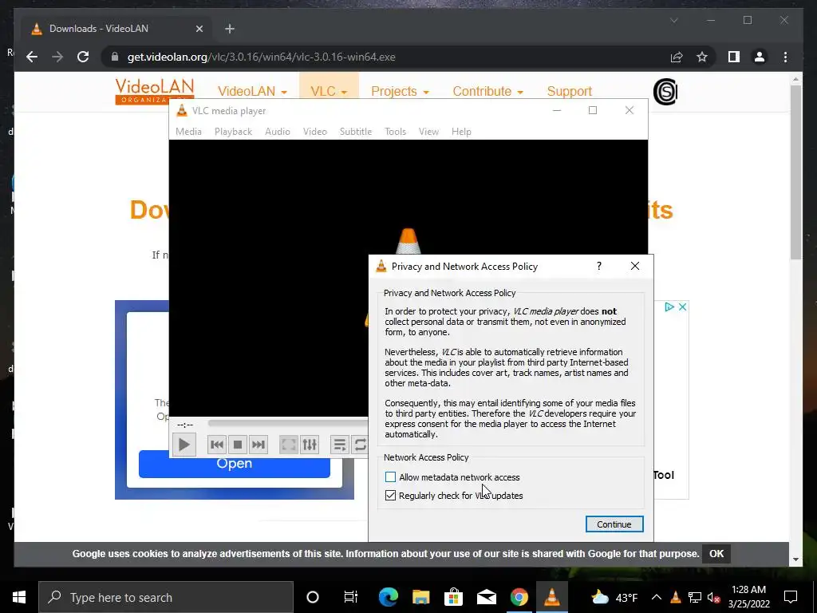Open Chrome three-dot menu
Viewport: 817px width, 613px height.
coord(785,57)
